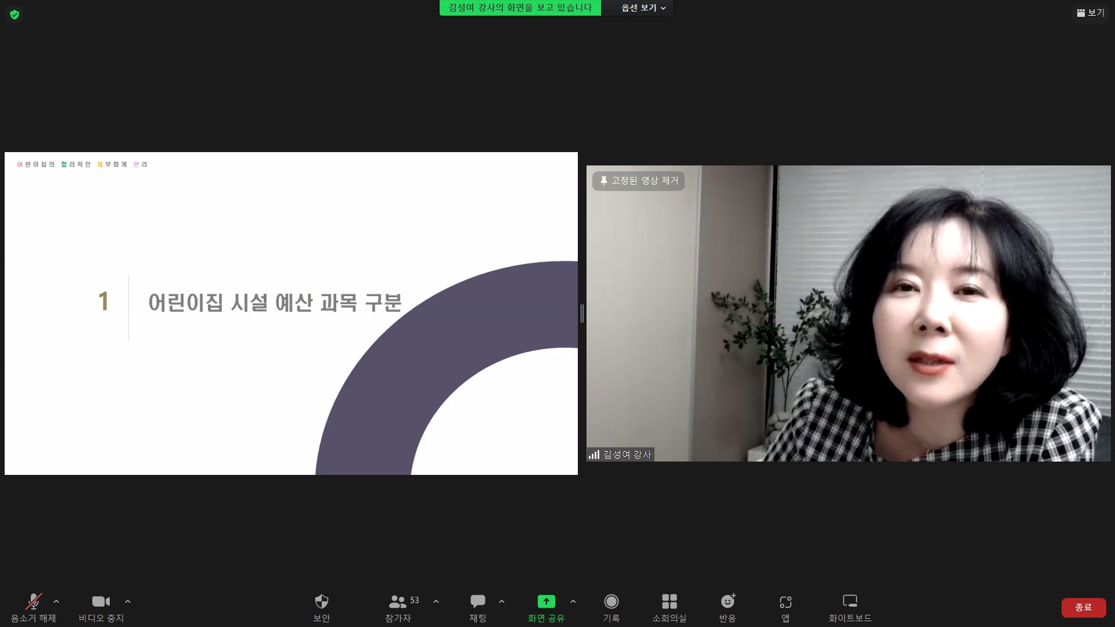Expand audio options arrow beside 음소거 해제
1115x627 pixels.
coord(56,601)
